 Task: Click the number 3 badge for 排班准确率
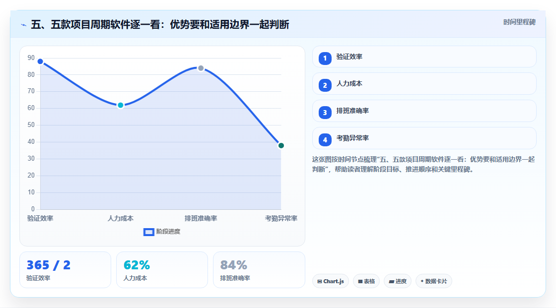325,113
